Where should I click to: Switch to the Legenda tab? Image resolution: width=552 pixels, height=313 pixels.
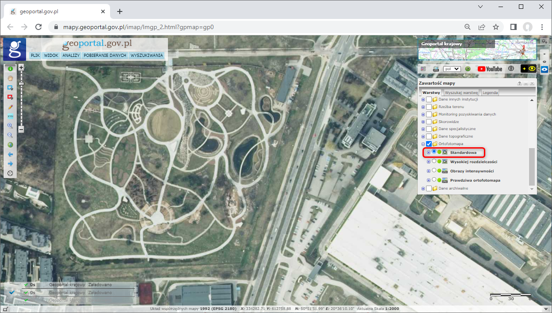click(x=490, y=93)
